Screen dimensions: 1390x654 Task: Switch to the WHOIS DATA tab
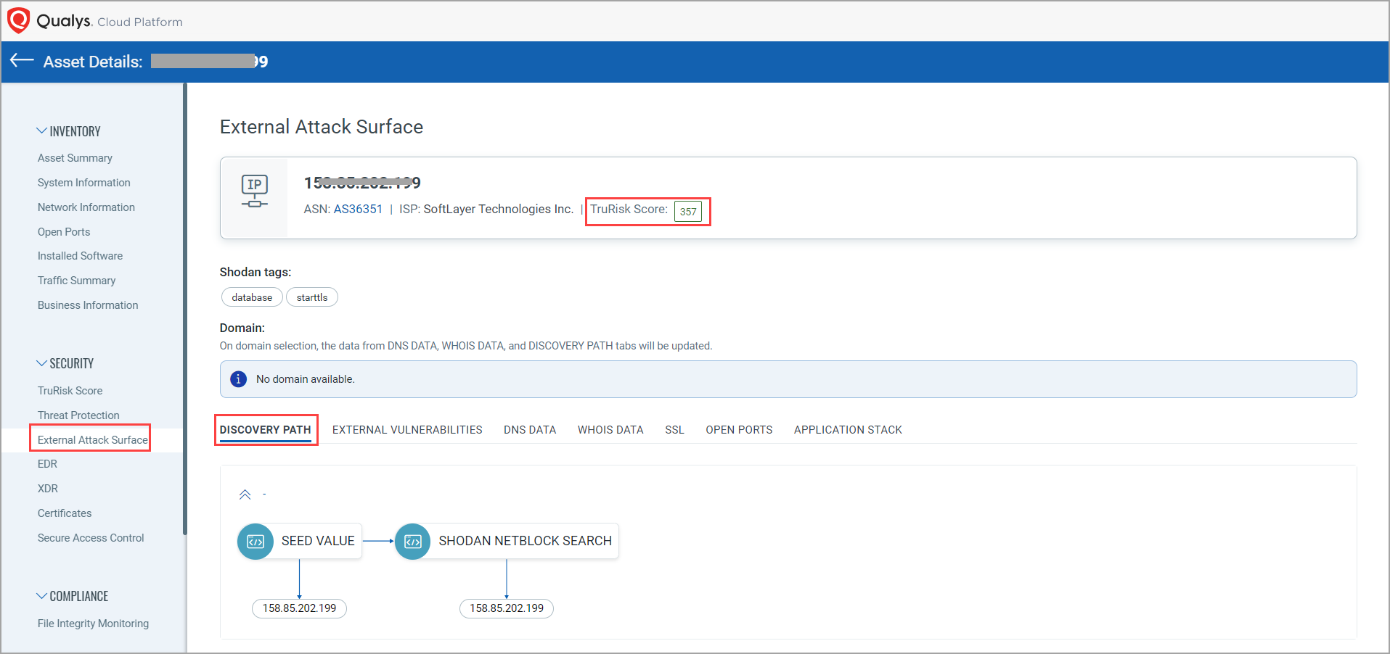click(x=610, y=430)
